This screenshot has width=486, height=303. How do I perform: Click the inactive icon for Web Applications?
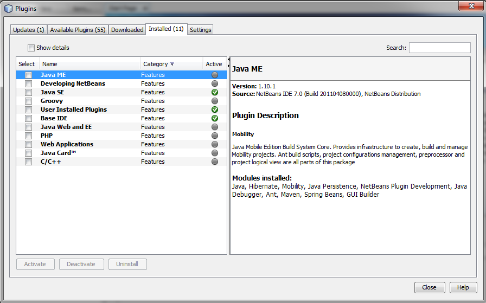click(214, 144)
